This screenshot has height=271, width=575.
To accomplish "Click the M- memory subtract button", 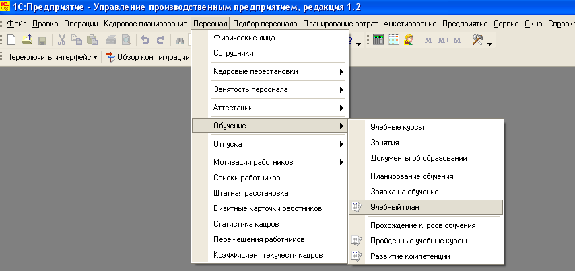I will tap(459, 40).
